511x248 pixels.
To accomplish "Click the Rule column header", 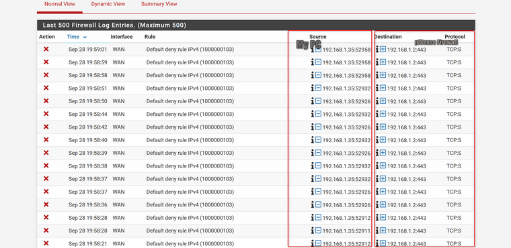I will pyautogui.click(x=150, y=37).
